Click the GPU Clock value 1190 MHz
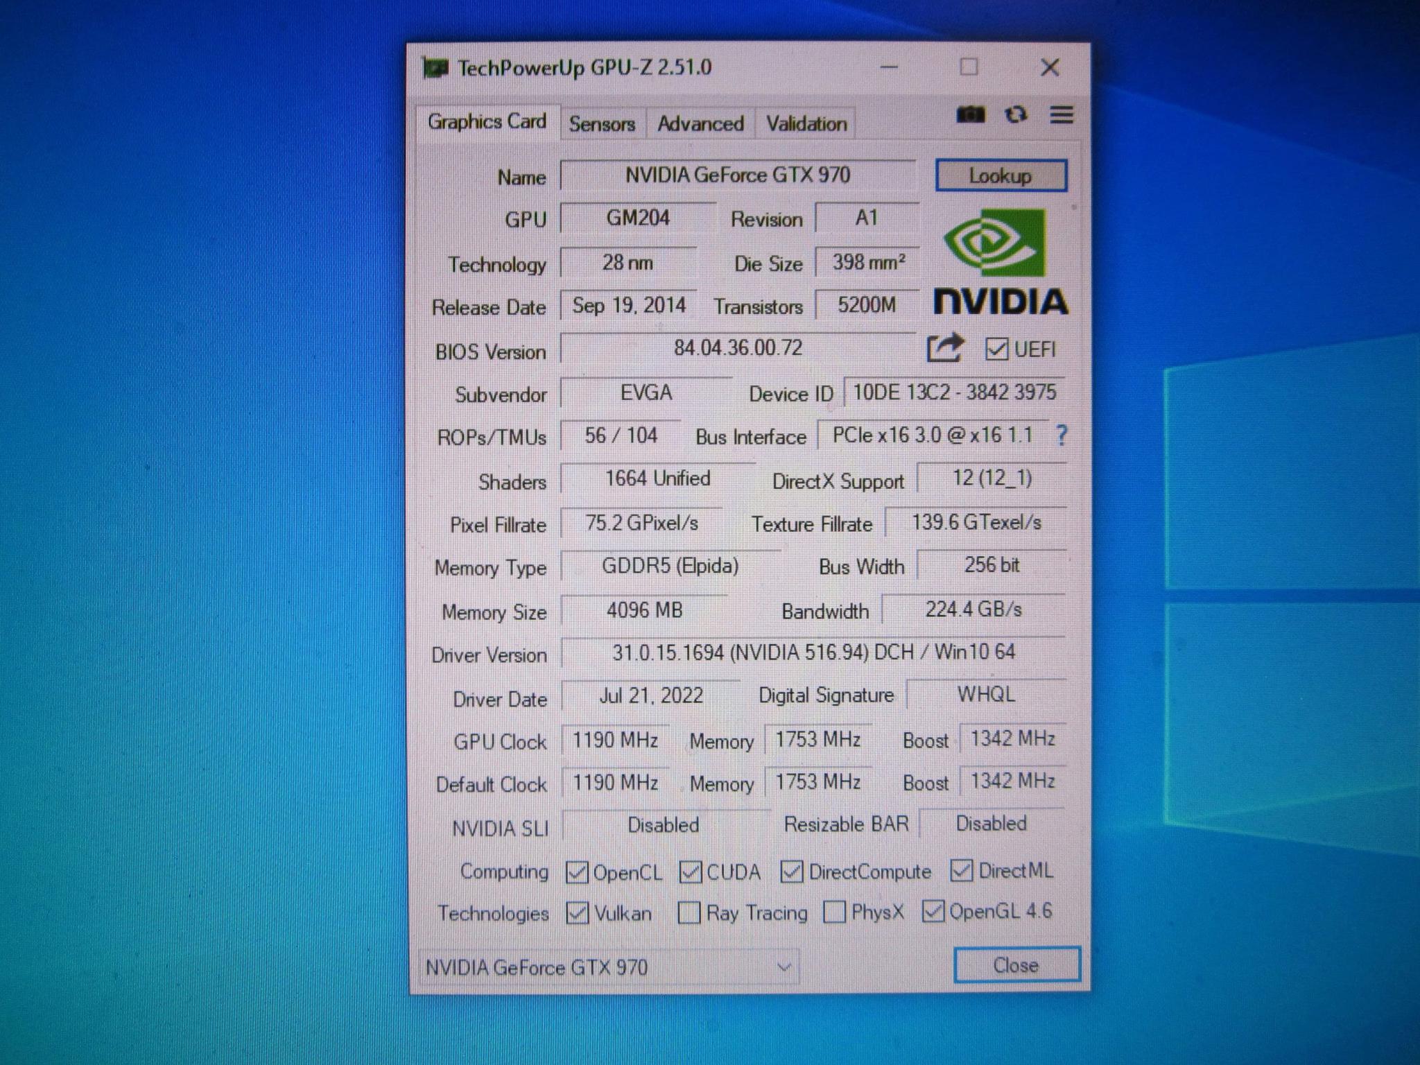1420x1065 pixels. 615,741
